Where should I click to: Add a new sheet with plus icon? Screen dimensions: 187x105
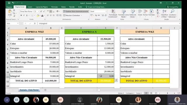[45, 90]
